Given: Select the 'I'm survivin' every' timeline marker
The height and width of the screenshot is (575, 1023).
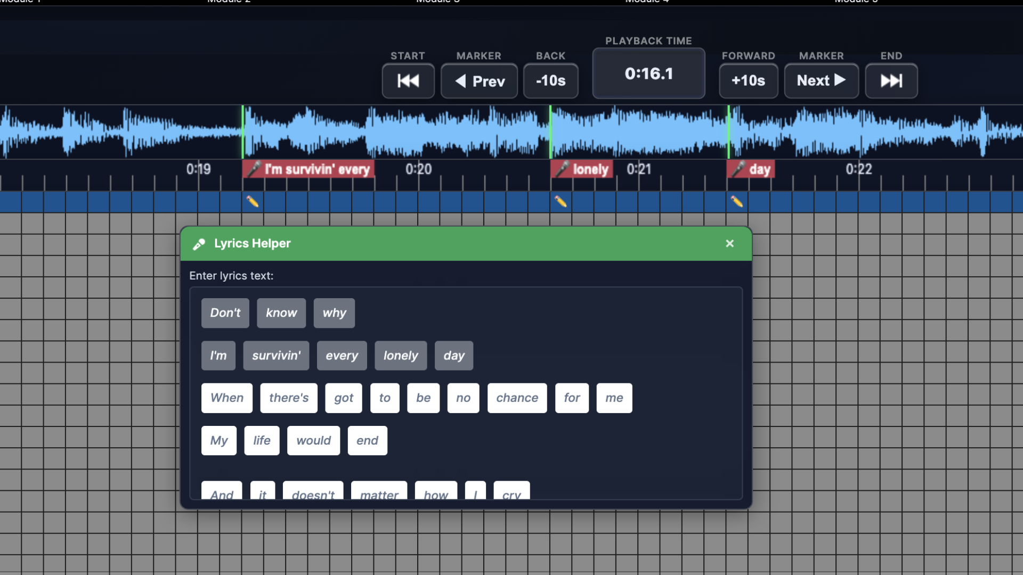Looking at the screenshot, I should point(308,169).
